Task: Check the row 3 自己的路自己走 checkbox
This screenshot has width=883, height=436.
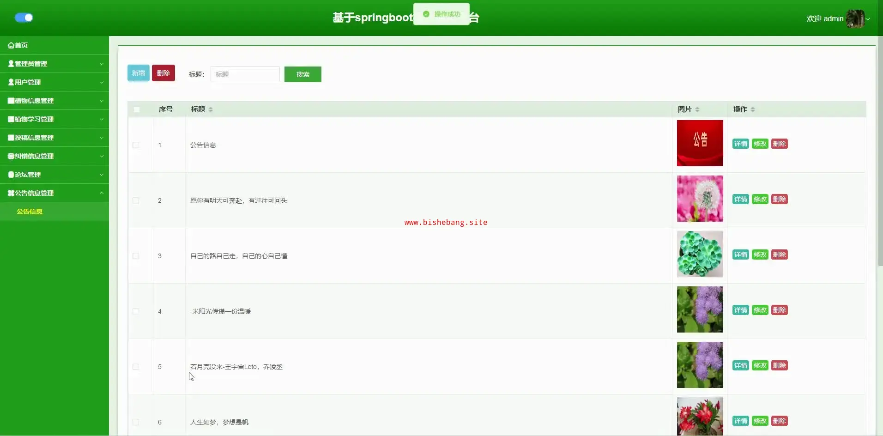Action: (136, 256)
